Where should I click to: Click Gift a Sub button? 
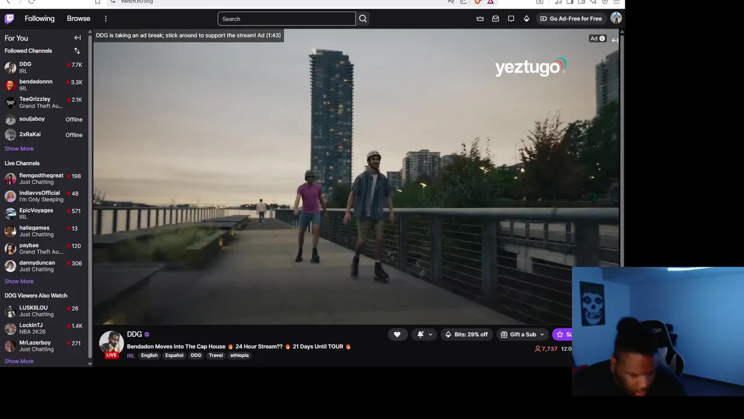[518, 334]
